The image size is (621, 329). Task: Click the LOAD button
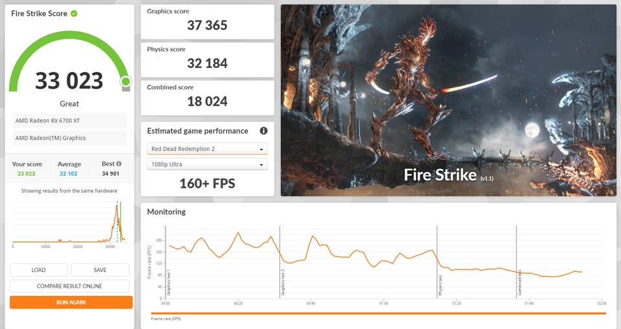pyautogui.click(x=38, y=270)
